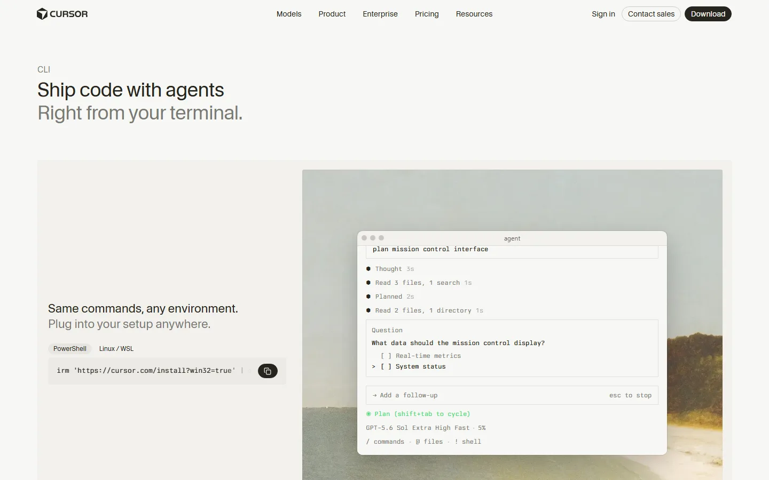Click the black bullet next to Thought
Screen dimensions: 769x480
[x=368, y=269]
